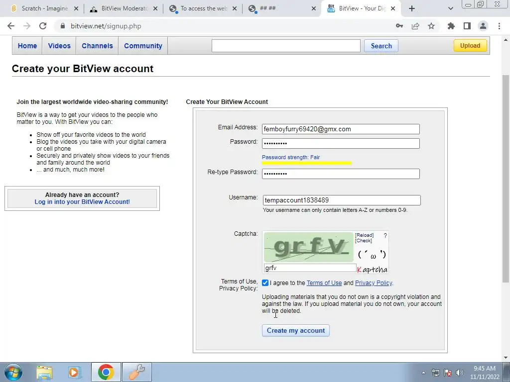Image resolution: width=510 pixels, height=382 pixels.
Task: Click the Kaptcha logo
Action: (x=372, y=269)
